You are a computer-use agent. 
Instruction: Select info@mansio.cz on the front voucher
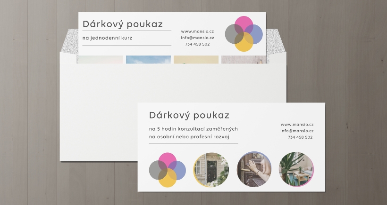pyautogui.click(x=297, y=131)
